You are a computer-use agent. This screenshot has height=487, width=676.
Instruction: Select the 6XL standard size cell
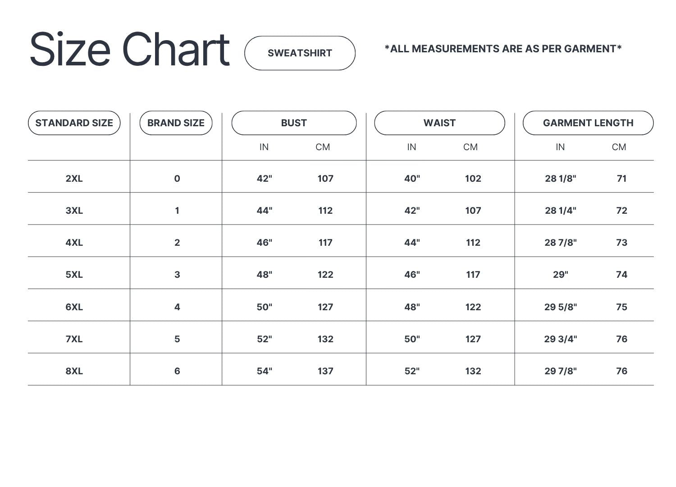(74, 307)
